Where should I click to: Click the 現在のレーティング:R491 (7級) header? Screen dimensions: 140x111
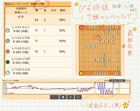24,4
